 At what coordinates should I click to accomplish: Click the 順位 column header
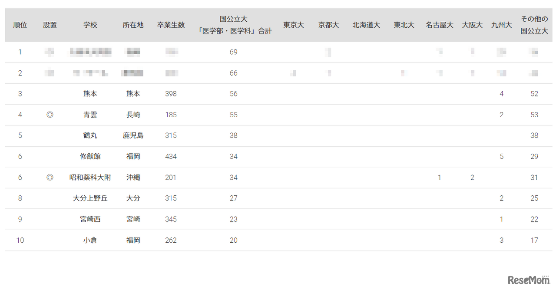pyautogui.click(x=20, y=25)
